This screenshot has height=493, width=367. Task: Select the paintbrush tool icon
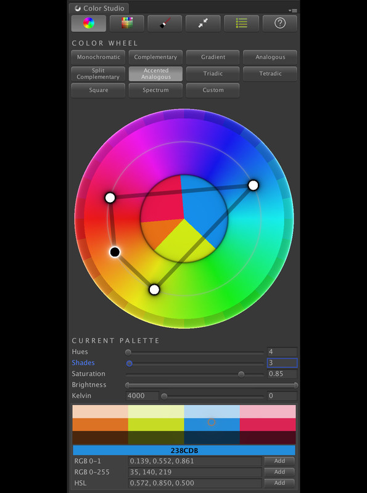[x=165, y=23]
